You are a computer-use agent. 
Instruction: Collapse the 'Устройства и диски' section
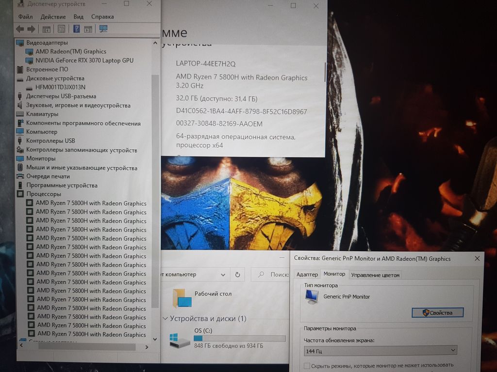click(165, 319)
